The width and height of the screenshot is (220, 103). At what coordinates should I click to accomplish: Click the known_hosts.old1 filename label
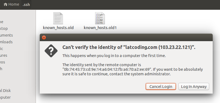(x=100, y=28)
